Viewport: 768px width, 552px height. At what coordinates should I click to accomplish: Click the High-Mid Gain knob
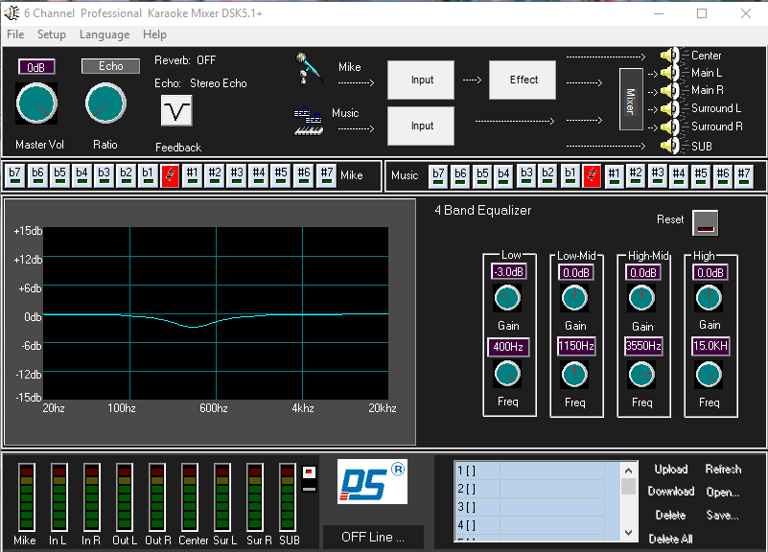[641, 298]
